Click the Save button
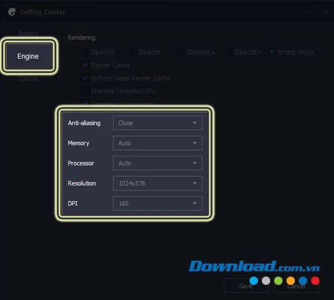 [246, 285]
